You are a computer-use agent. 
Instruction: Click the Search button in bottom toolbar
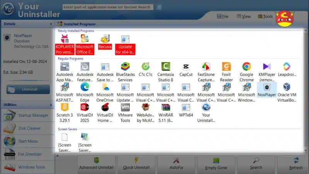[256, 164]
